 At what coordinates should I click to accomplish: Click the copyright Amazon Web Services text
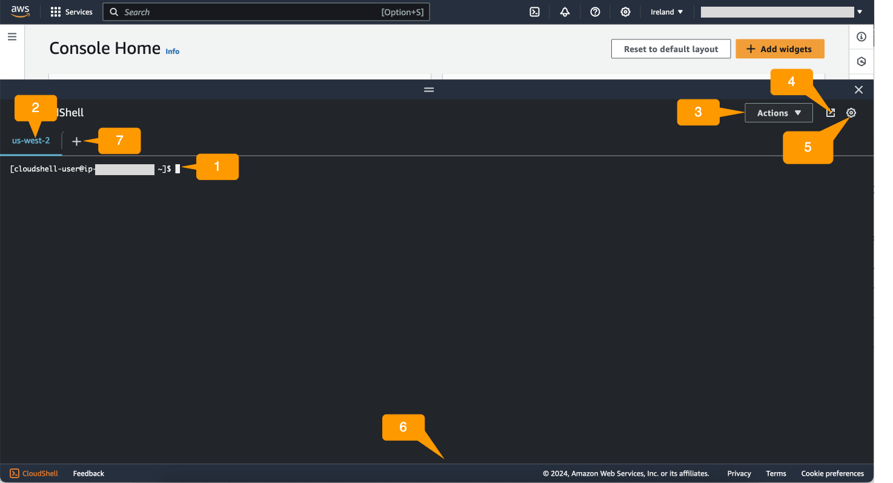626,473
